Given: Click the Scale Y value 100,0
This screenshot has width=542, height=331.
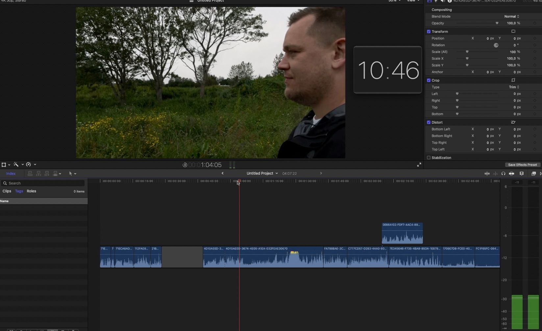Looking at the screenshot, I should [511, 65].
